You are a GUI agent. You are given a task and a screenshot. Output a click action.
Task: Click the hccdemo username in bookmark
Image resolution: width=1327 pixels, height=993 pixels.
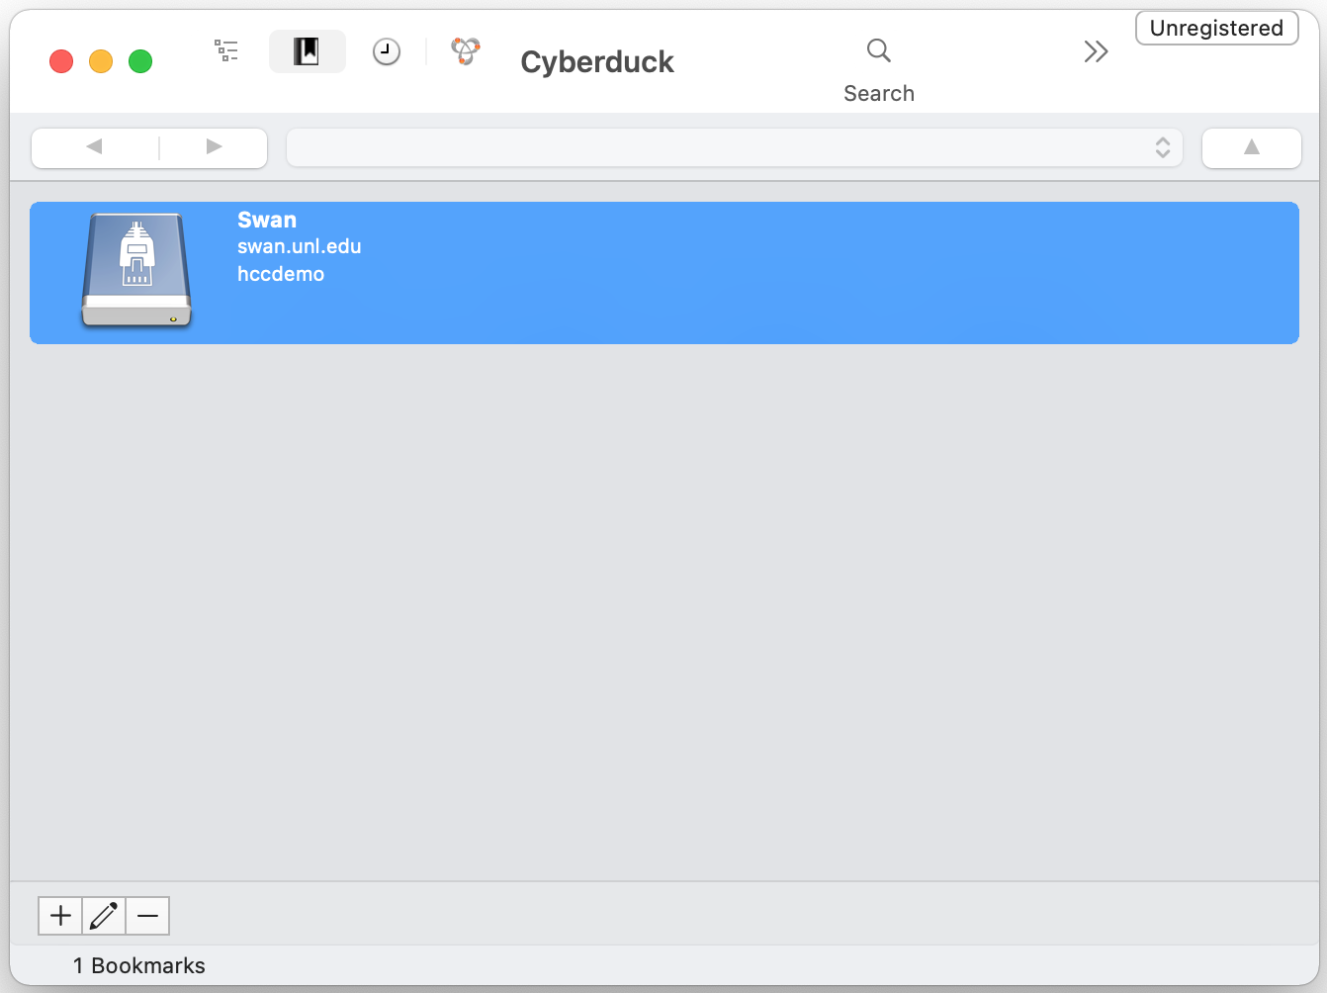pos(281,274)
